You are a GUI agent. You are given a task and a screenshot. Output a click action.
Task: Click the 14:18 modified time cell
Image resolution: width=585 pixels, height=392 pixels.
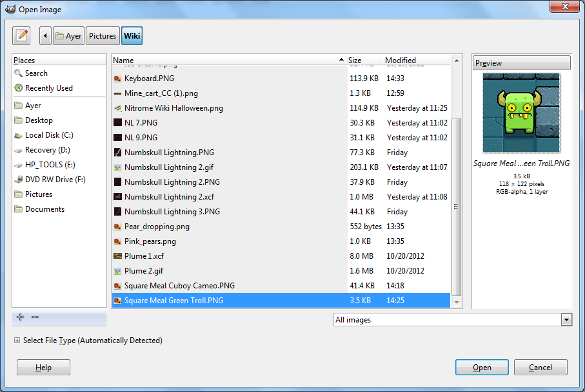click(395, 286)
